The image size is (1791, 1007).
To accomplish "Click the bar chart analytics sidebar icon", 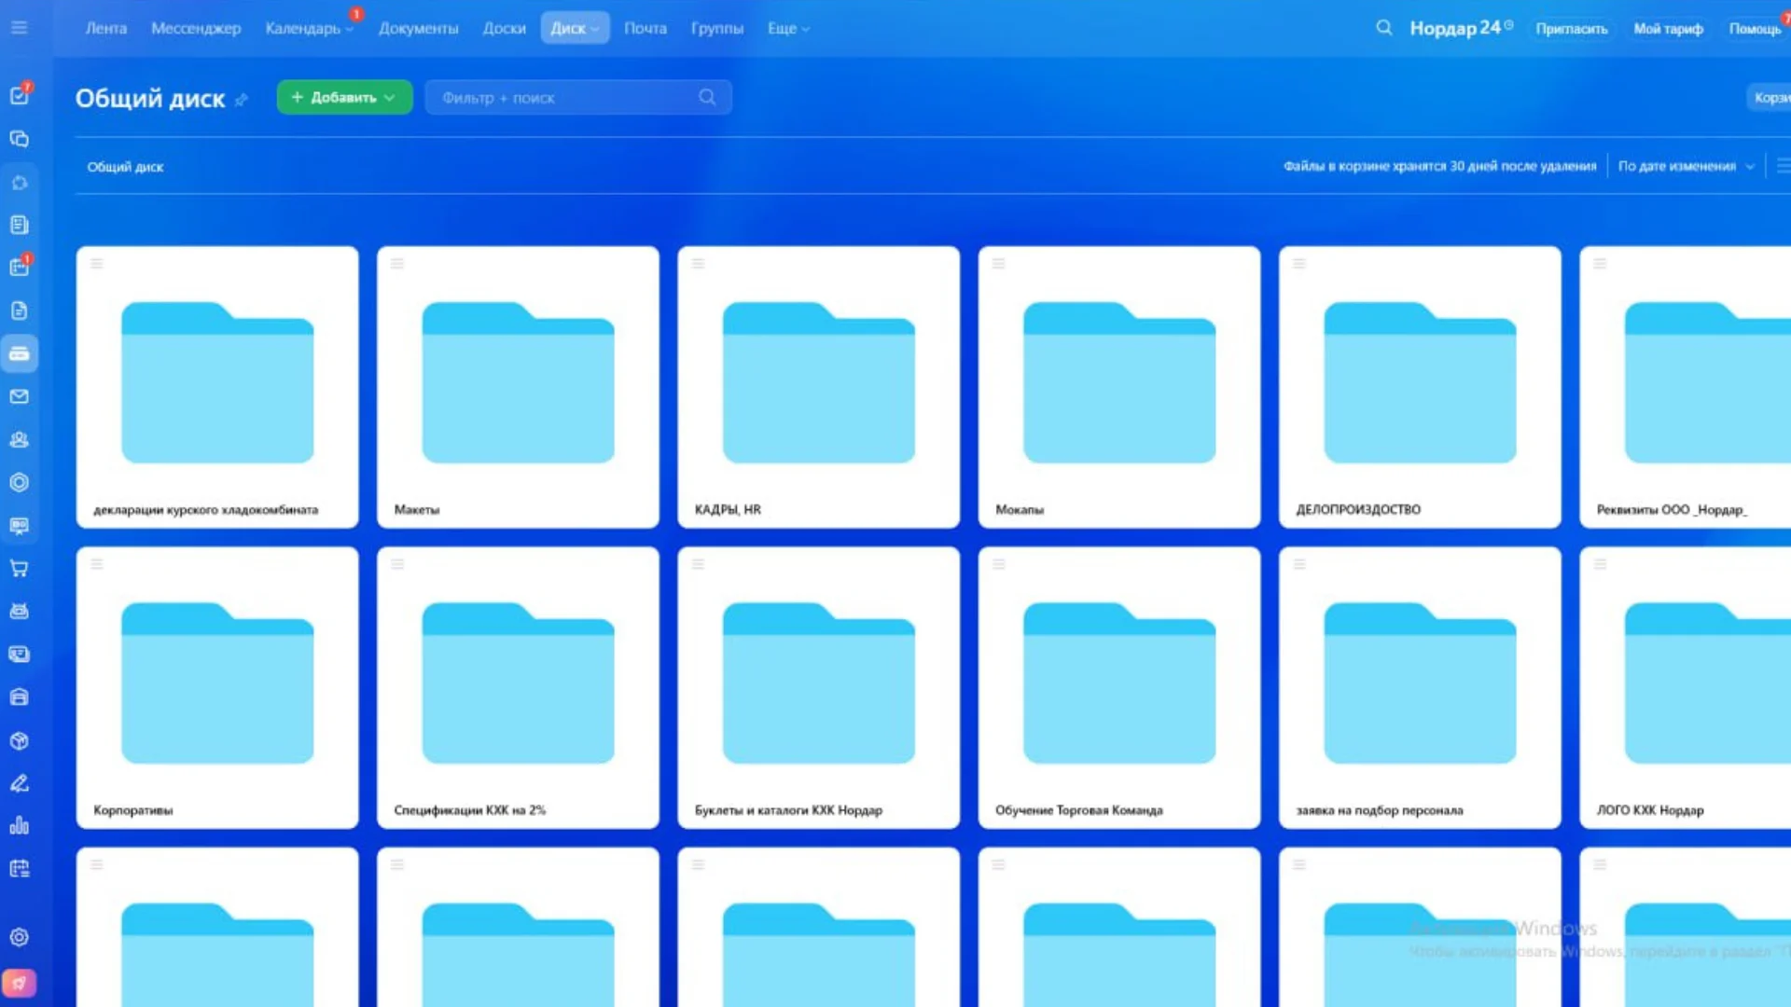I will [19, 826].
